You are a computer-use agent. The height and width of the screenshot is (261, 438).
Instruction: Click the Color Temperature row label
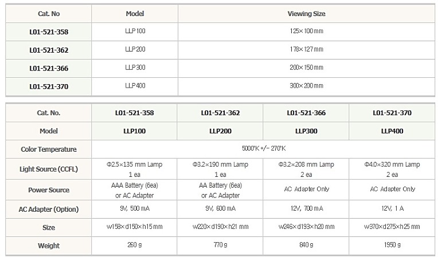(x=49, y=149)
